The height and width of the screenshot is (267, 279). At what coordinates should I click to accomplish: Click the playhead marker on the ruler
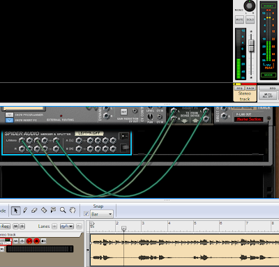pos(124,229)
